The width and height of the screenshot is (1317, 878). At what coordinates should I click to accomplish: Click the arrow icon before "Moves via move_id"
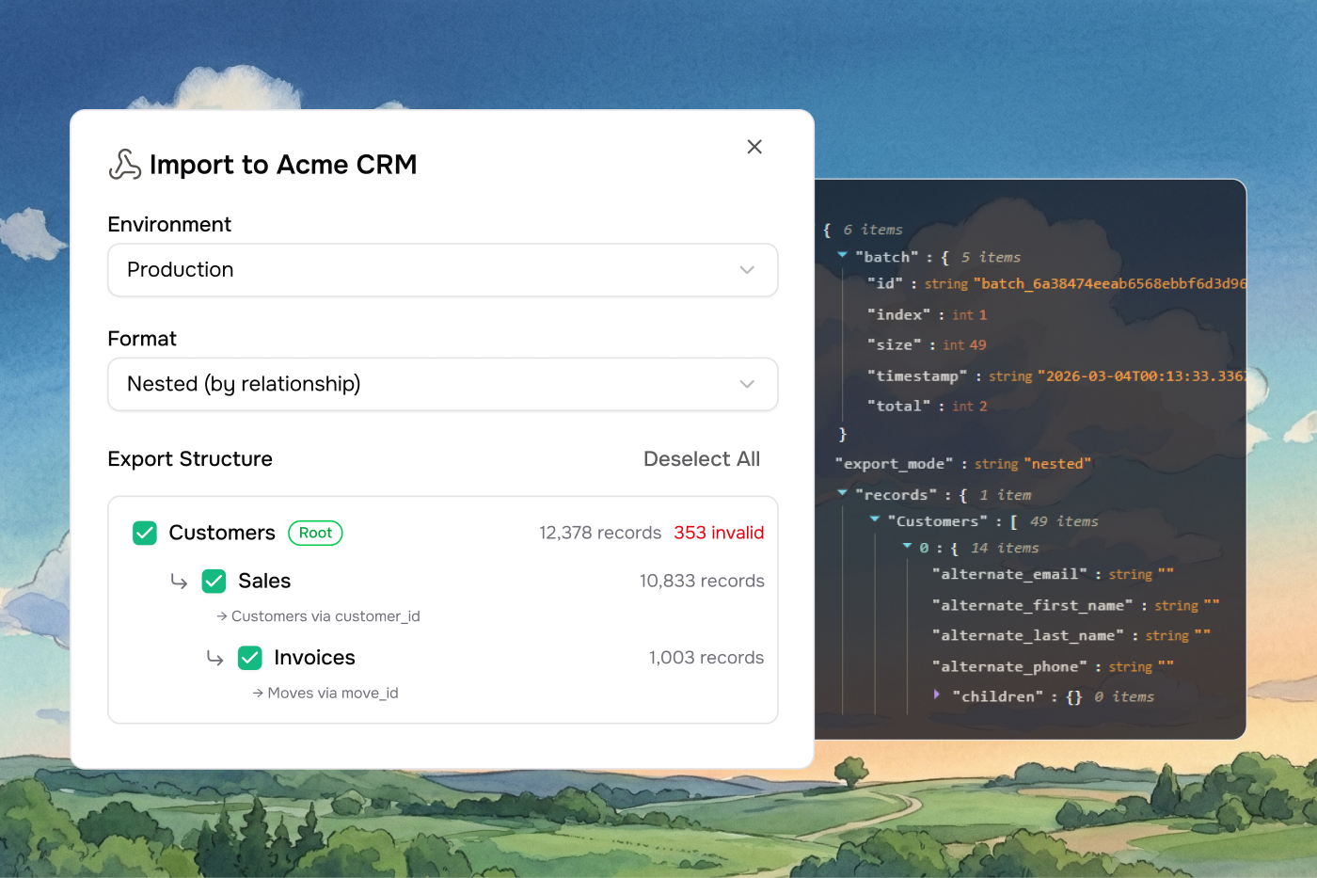257,693
